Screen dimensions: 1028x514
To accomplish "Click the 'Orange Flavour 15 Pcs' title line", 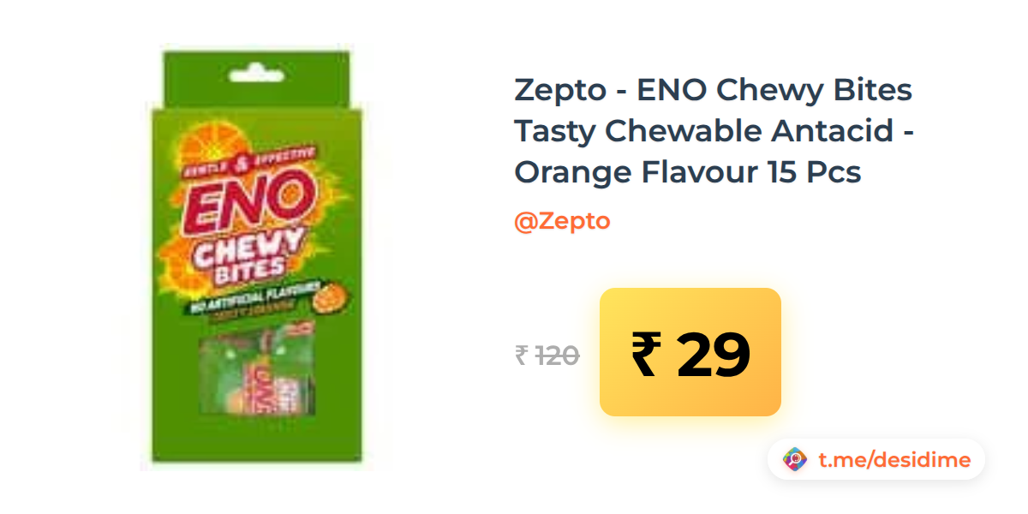I will click(x=687, y=173).
